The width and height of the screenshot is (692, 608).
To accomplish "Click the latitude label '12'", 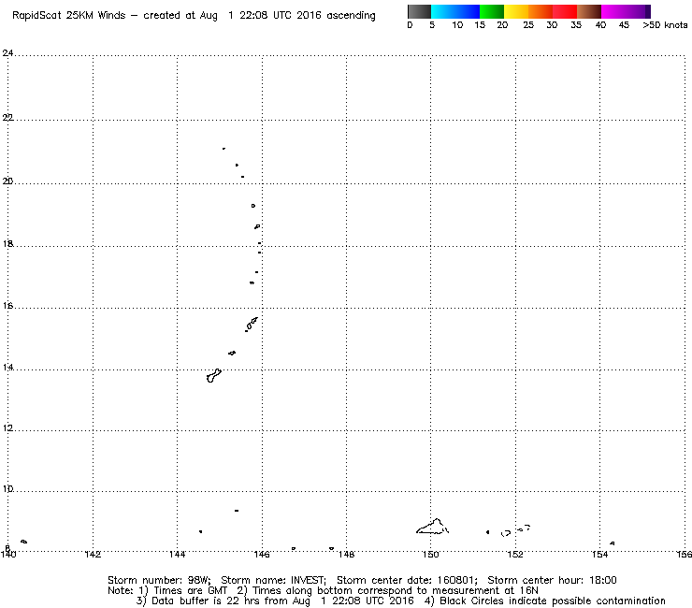I will point(7,428).
